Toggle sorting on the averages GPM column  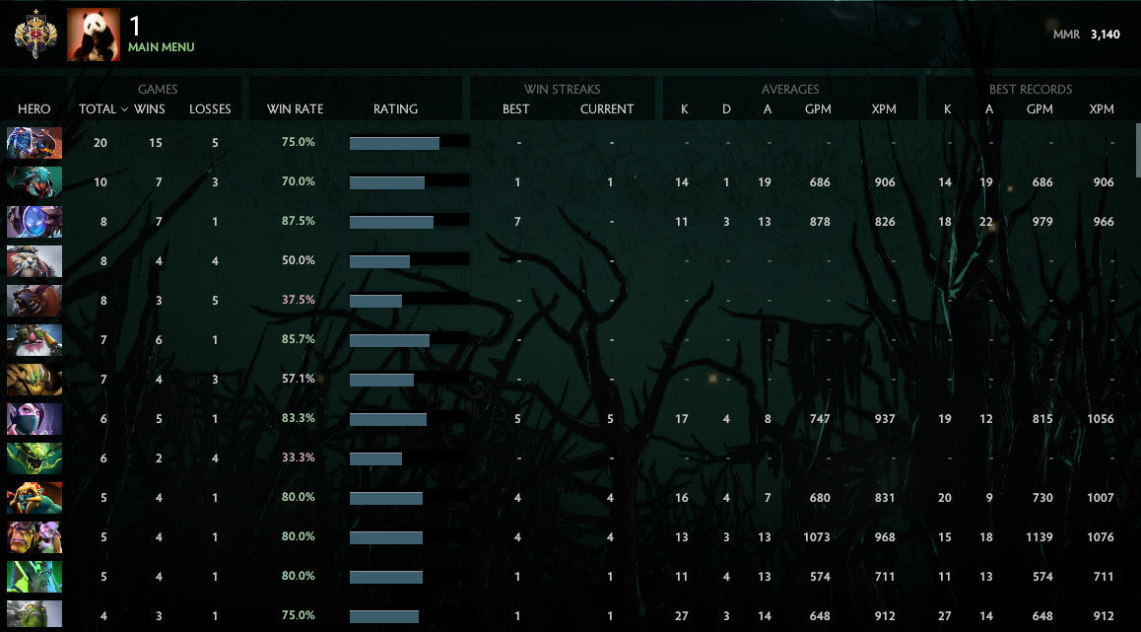tap(820, 109)
